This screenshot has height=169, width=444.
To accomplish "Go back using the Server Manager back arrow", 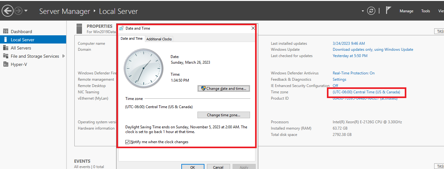I will 7,11.
